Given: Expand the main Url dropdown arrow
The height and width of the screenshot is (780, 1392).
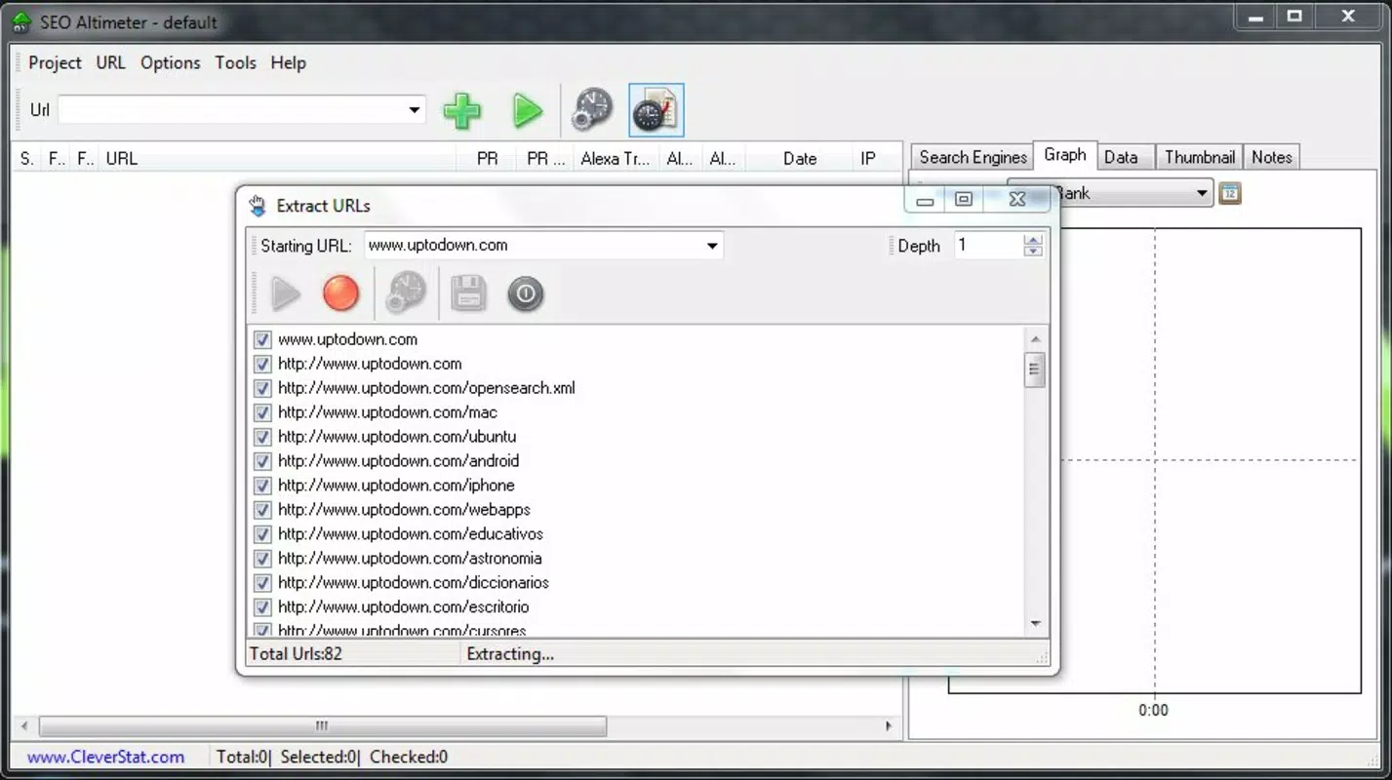Looking at the screenshot, I should [x=415, y=110].
